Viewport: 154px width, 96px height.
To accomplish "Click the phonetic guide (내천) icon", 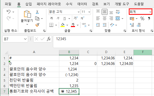I will click(x=84, y=25).
